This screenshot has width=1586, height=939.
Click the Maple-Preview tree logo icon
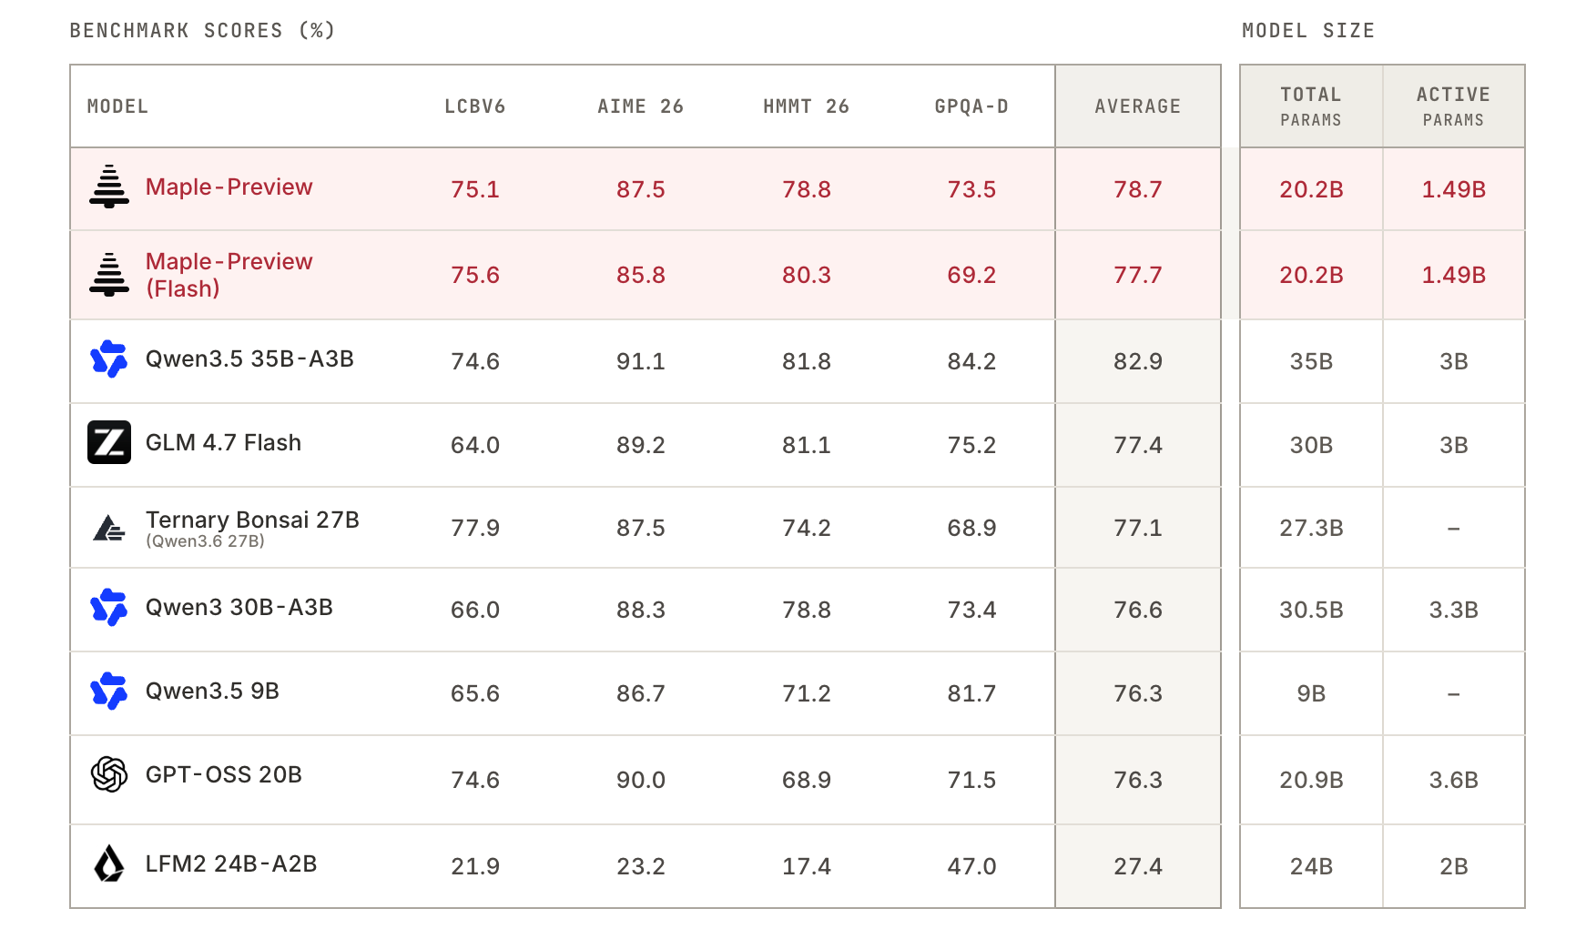[x=109, y=187]
